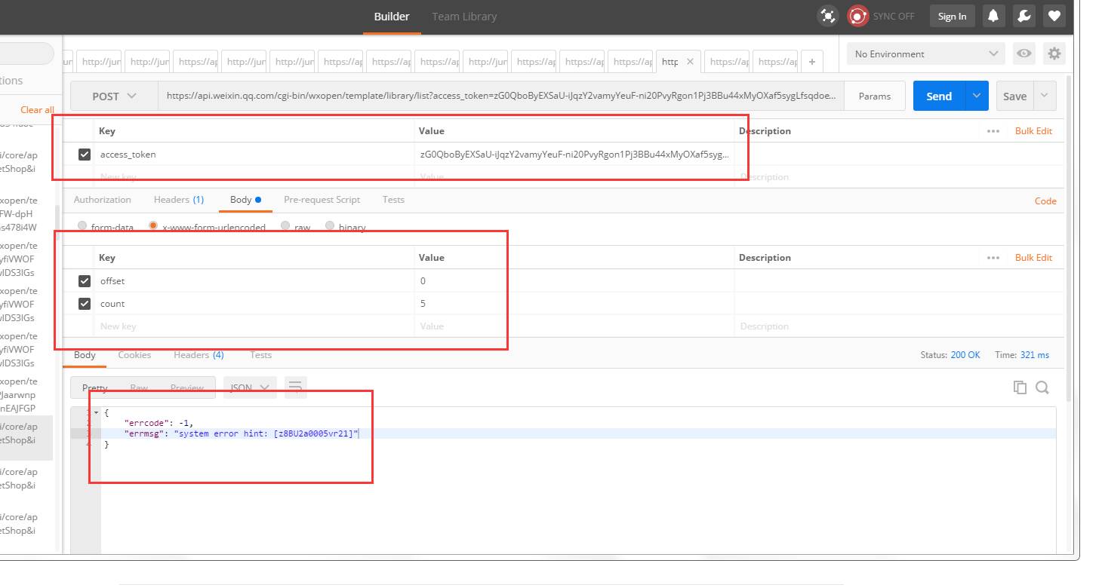Open the Send button dropdown arrow
This screenshot has width=1102, height=588.
point(977,96)
